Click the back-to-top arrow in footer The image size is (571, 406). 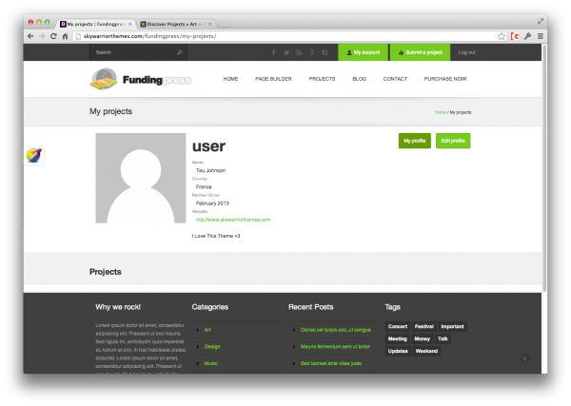pyautogui.click(x=524, y=358)
